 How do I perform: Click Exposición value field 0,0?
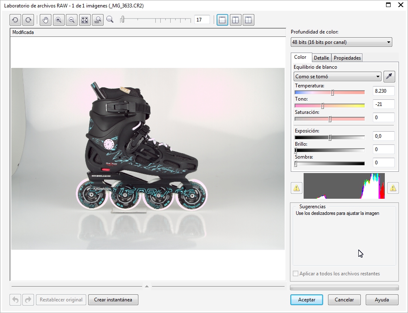pos(384,136)
